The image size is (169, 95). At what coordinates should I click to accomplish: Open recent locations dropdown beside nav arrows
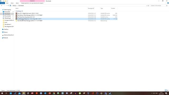(x=6, y=6)
